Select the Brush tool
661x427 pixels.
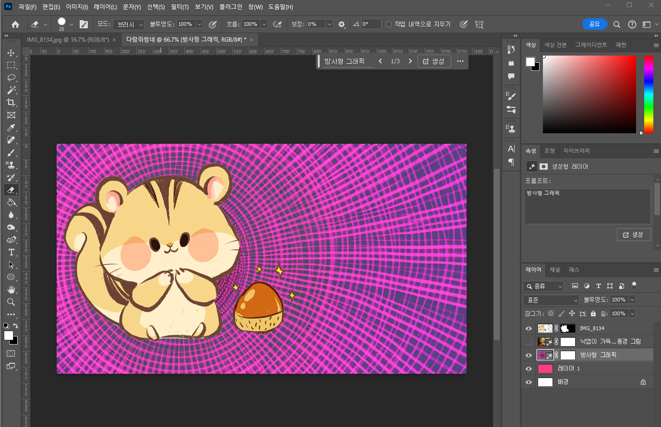click(11, 152)
